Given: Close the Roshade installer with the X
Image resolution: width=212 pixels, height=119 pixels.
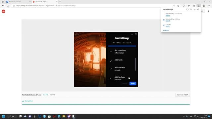Looking at the screenshot, I should 136,34.
